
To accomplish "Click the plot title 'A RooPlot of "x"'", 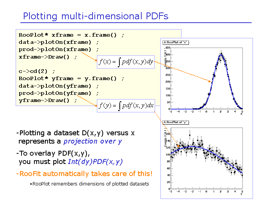I will (x=176, y=42).
